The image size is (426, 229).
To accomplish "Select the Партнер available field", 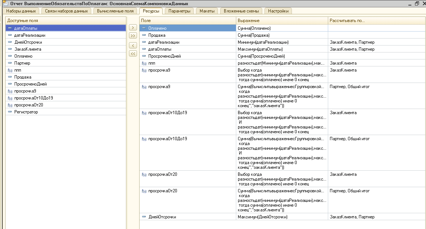I will [22, 63].
